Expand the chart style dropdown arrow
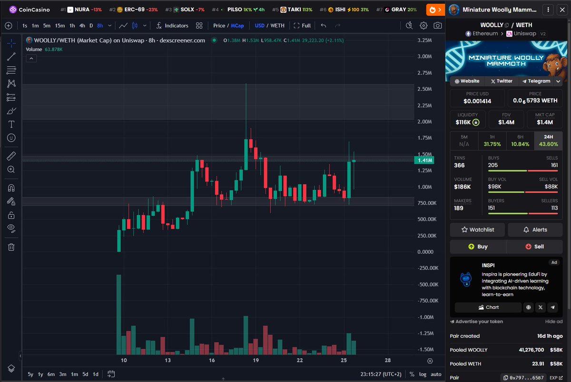The height and width of the screenshot is (382, 571). tap(145, 26)
